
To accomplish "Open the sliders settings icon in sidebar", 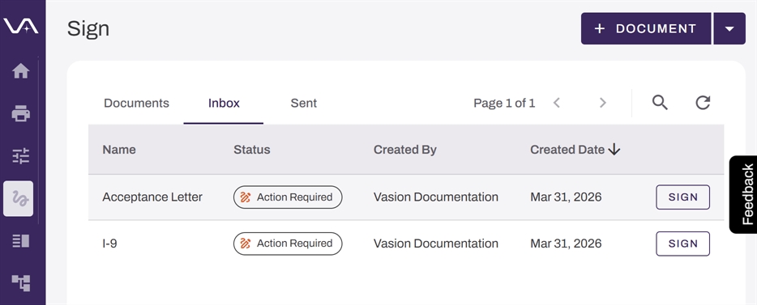I will coord(21,155).
